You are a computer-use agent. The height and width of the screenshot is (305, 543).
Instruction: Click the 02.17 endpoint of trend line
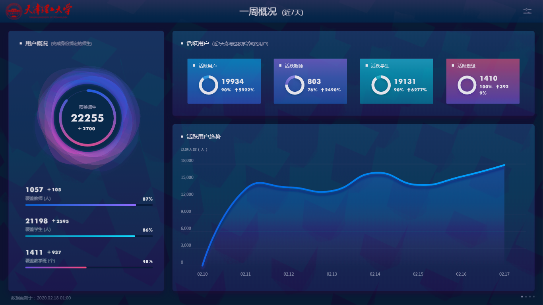(x=504, y=165)
